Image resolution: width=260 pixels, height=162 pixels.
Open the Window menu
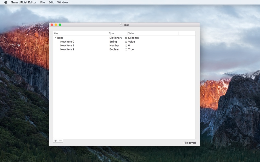(62, 2)
